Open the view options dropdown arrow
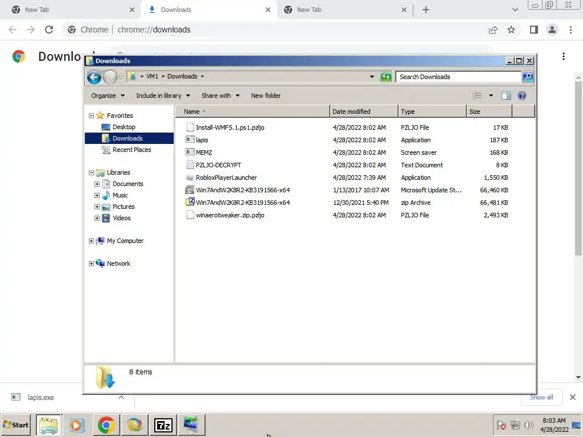Image resolution: width=583 pixels, height=437 pixels. [491, 96]
